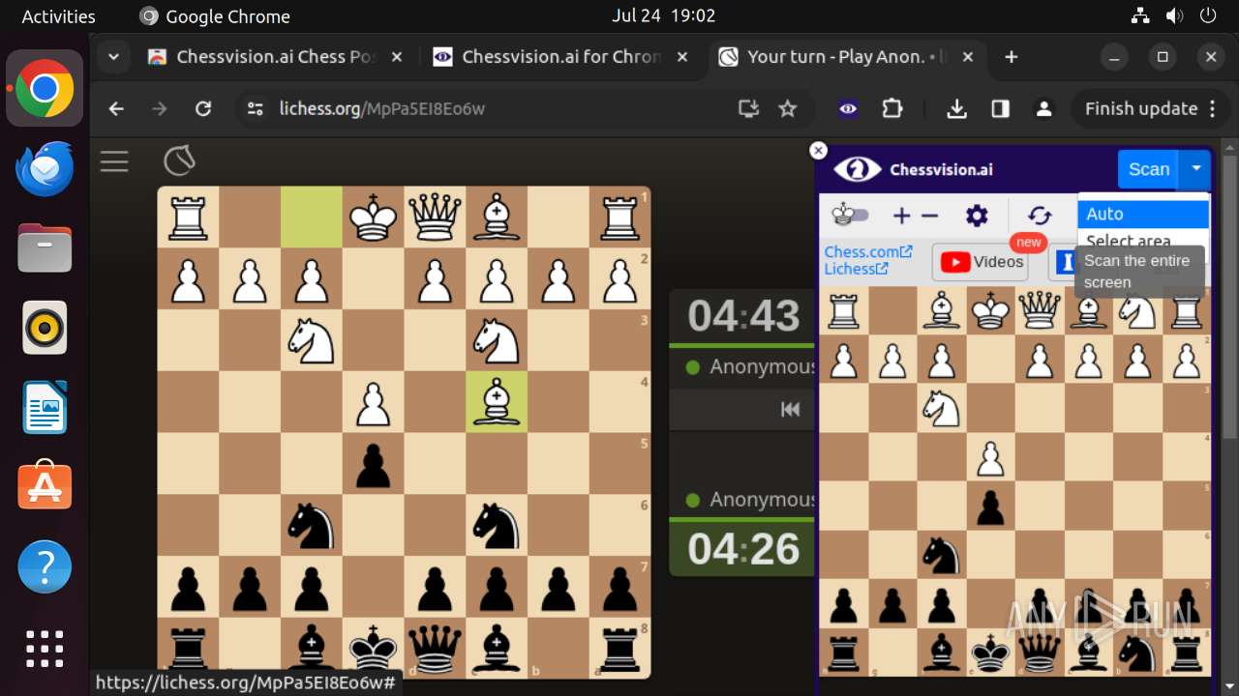Open the Chessvision Videos button
The image size is (1239, 696).
click(x=982, y=262)
